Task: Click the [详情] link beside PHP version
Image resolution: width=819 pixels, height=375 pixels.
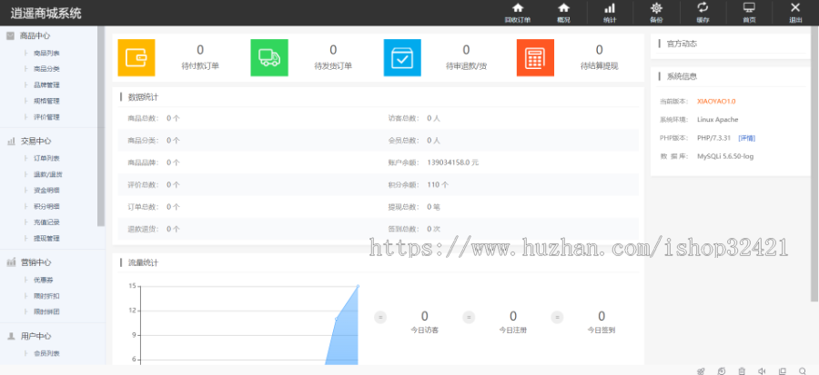Action: pos(746,138)
